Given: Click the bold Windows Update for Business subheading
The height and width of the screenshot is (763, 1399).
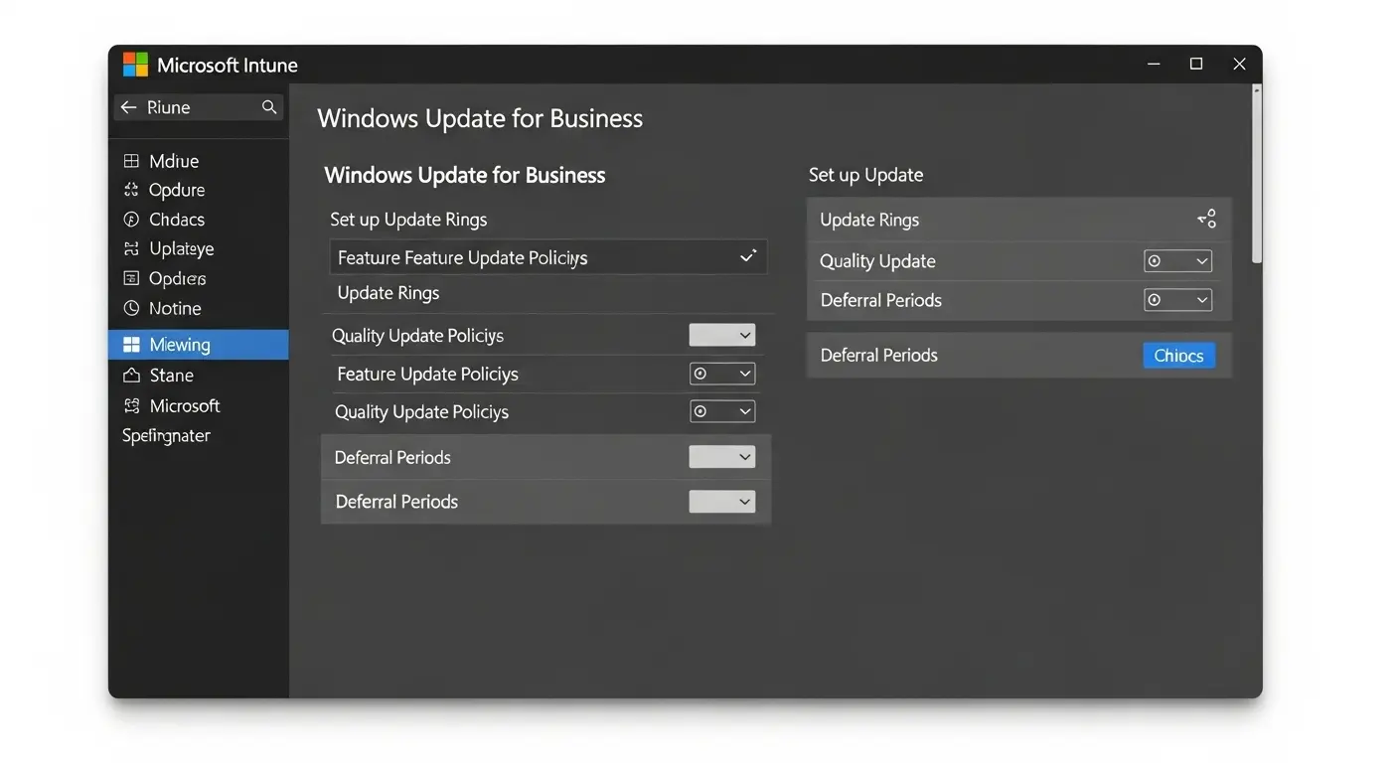Looking at the screenshot, I should click(465, 175).
